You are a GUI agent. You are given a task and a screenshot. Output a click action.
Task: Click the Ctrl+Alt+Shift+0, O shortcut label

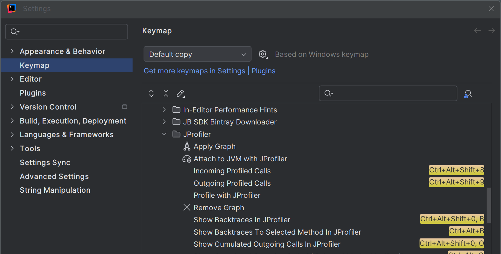pyautogui.click(x=452, y=243)
